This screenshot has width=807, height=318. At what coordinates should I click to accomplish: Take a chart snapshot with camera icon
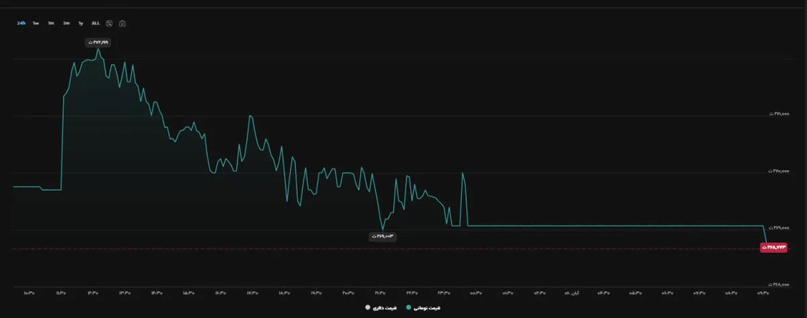click(122, 23)
